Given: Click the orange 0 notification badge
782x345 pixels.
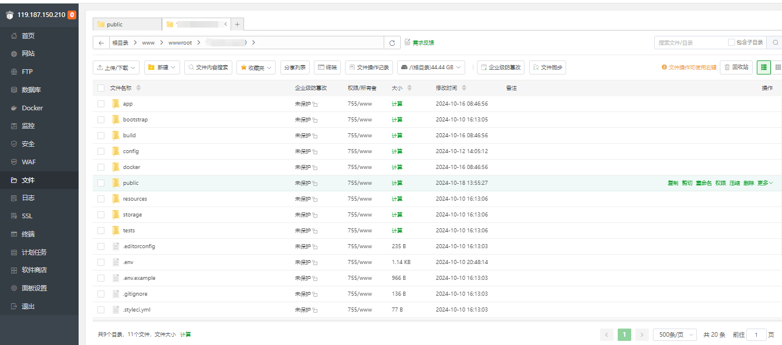Looking at the screenshot, I should coord(72,15).
